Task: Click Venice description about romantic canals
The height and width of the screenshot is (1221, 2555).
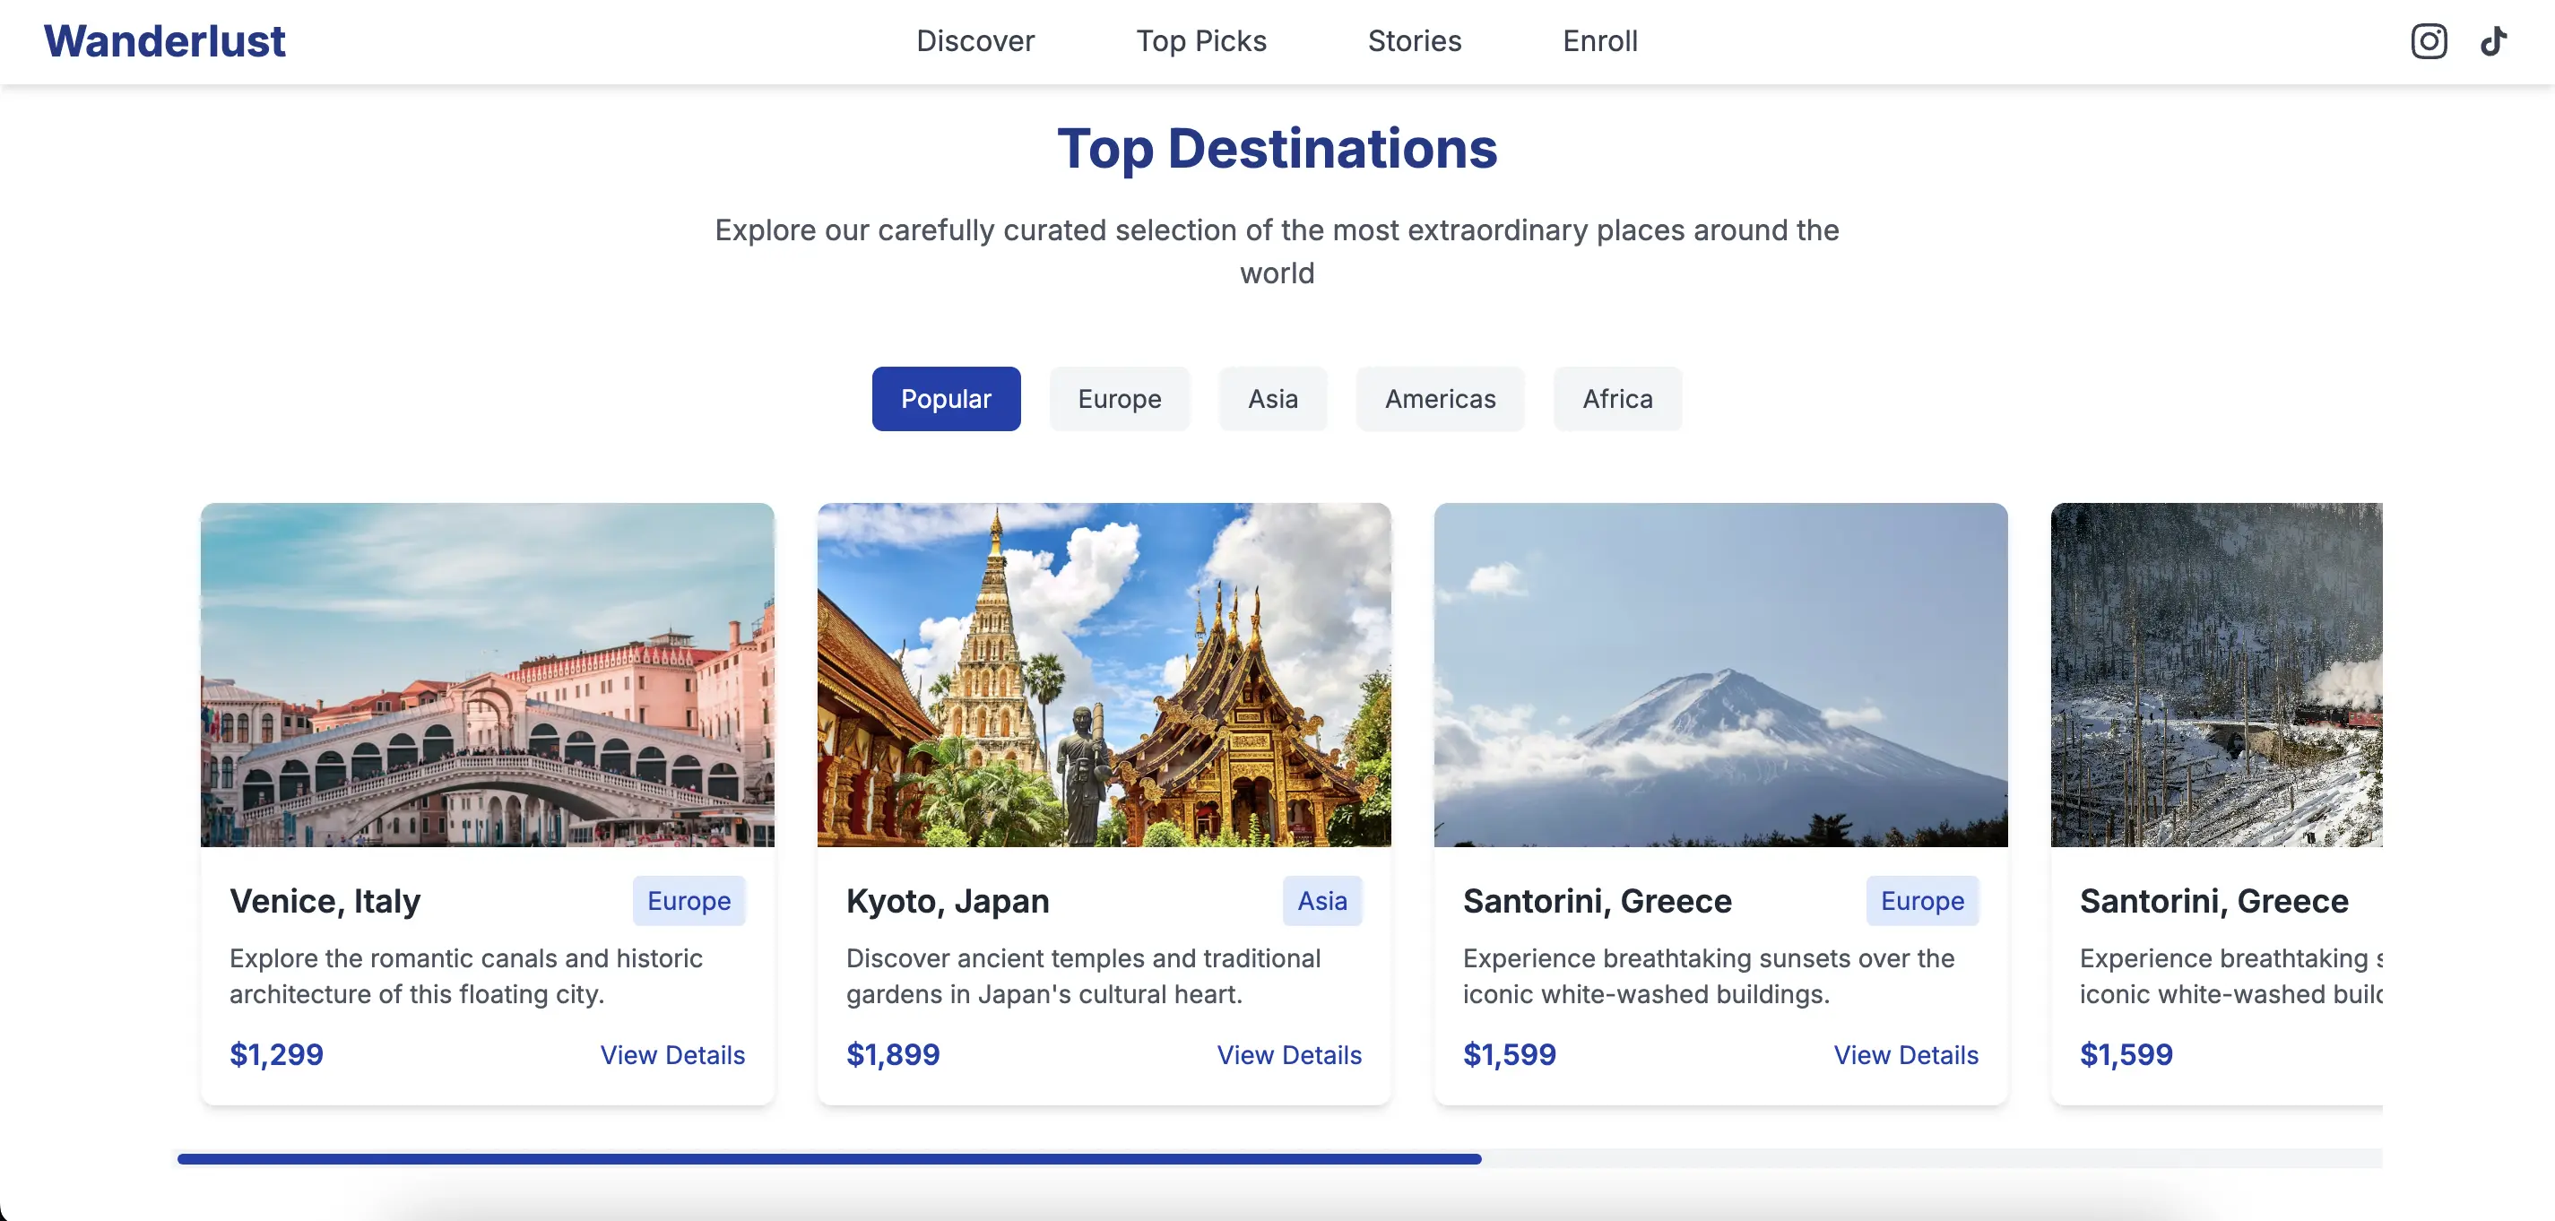Action: point(466,976)
